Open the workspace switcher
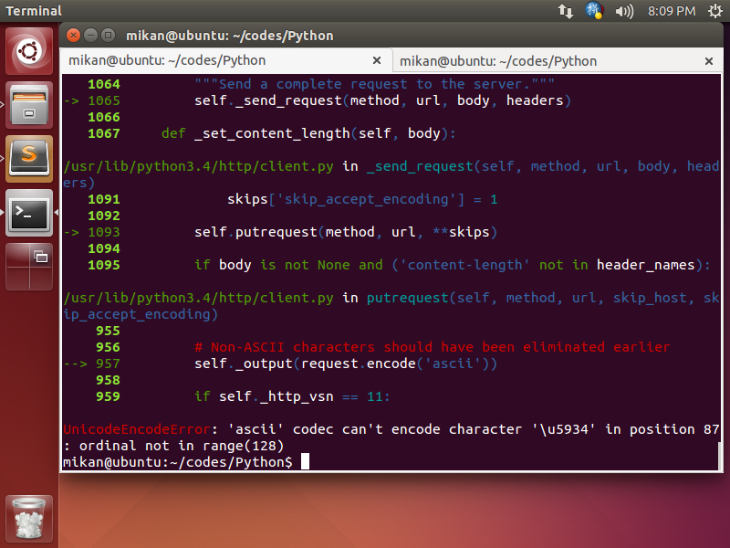Viewport: 730px width, 548px height. (28, 265)
